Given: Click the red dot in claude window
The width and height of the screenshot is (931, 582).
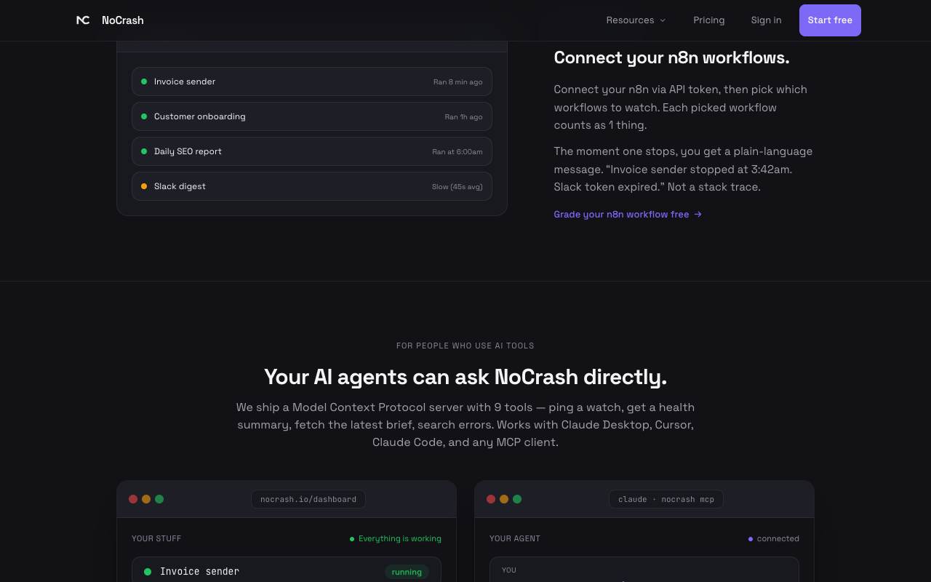Looking at the screenshot, I should 491,499.
